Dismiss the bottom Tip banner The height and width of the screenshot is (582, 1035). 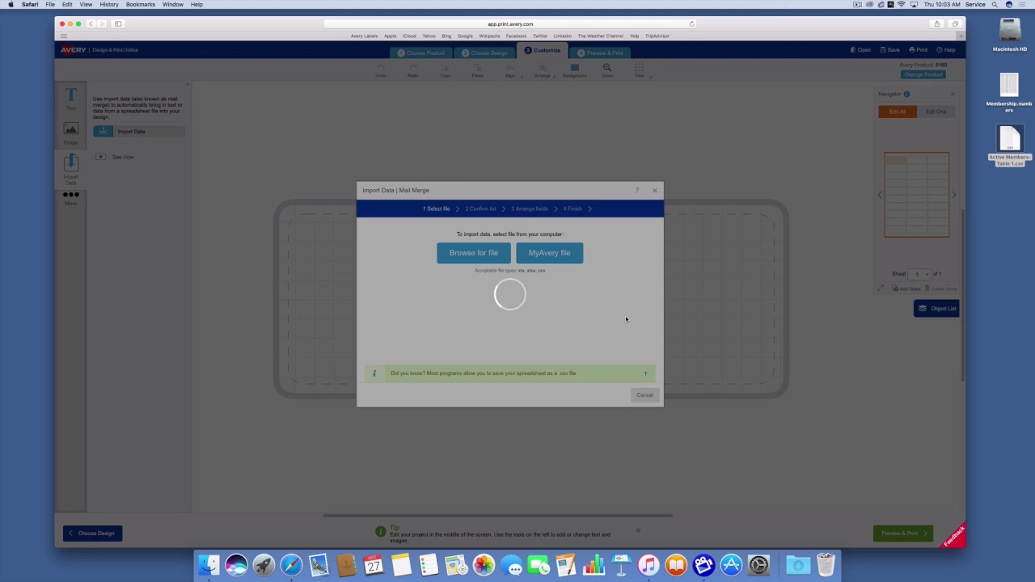click(x=638, y=530)
